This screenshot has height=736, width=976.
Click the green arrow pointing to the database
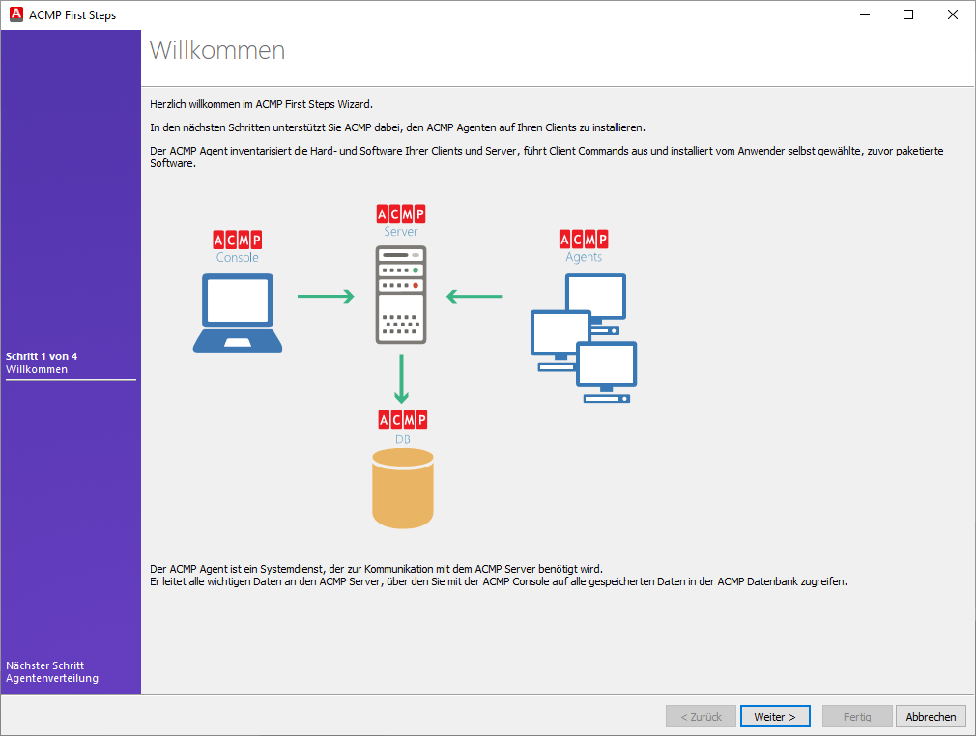402,382
